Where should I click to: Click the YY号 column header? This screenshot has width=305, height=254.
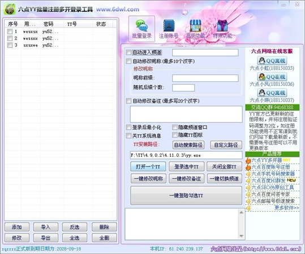click(78, 24)
